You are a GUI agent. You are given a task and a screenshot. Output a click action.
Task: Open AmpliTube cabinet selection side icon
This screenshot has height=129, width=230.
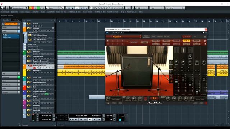click(x=171, y=62)
